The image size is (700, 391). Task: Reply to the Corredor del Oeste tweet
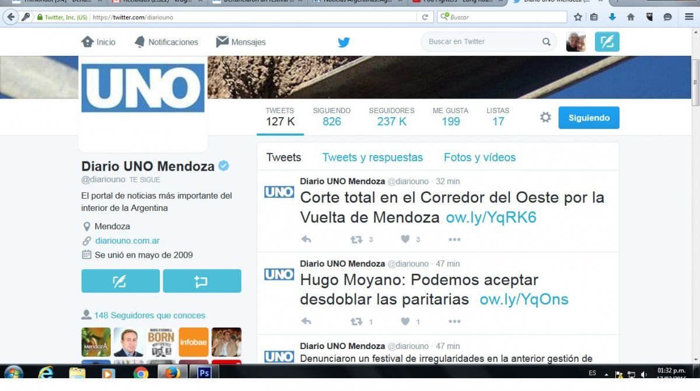[x=306, y=239]
